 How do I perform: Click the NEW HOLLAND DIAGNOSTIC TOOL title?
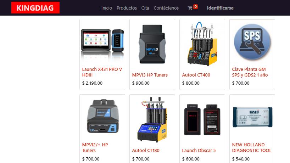click(252, 147)
